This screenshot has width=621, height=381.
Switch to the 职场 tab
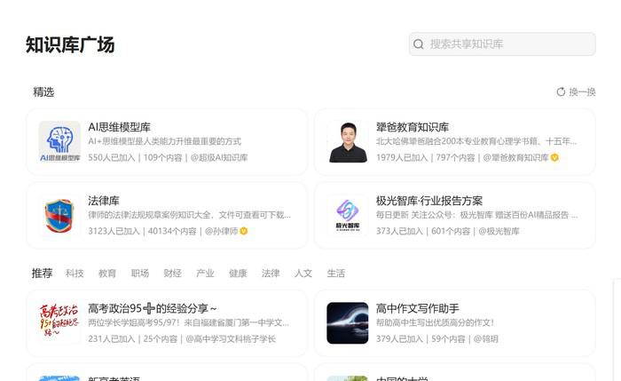[x=140, y=274]
